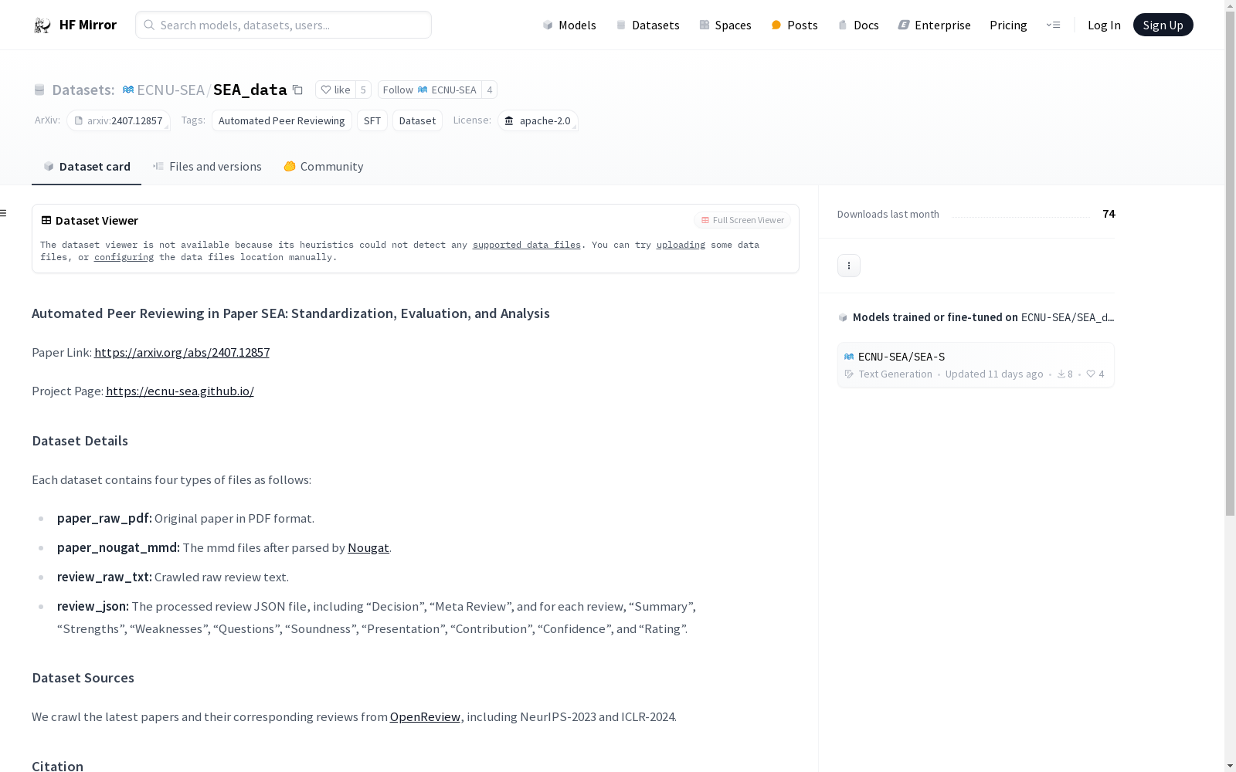This screenshot has width=1236, height=772.
Task: Click the Downloads last month value 74
Action: click(1109, 214)
